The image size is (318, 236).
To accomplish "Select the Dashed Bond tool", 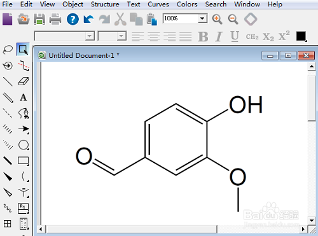I will [8, 113].
